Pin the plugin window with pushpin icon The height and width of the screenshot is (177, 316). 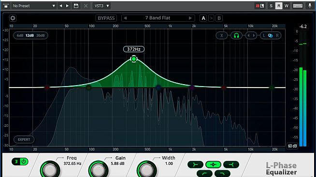click(x=310, y=6)
